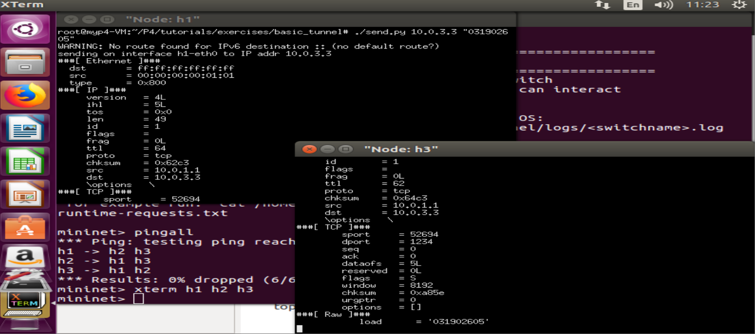Viewport: 755px width, 334px height.
Task: Click the "flags = S" line in h3
Action: click(x=379, y=278)
